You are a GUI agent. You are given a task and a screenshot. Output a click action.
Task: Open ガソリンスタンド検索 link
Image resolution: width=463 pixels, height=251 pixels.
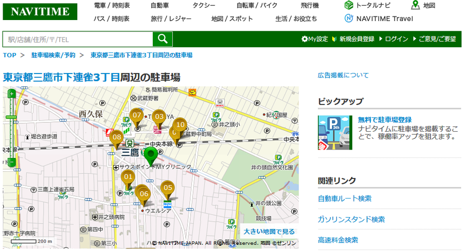click(x=351, y=220)
